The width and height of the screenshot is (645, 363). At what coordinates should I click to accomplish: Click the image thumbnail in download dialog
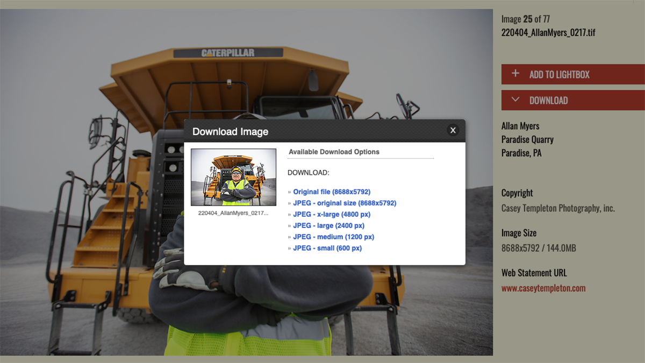(x=234, y=177)
